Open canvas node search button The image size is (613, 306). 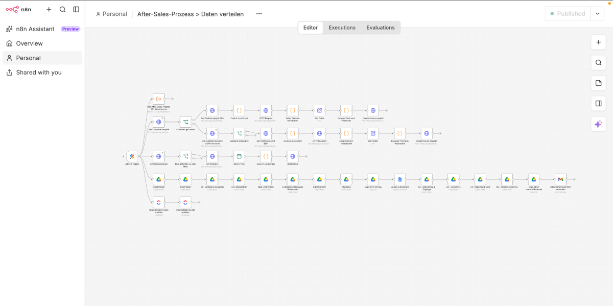click(x=598, y=63)
